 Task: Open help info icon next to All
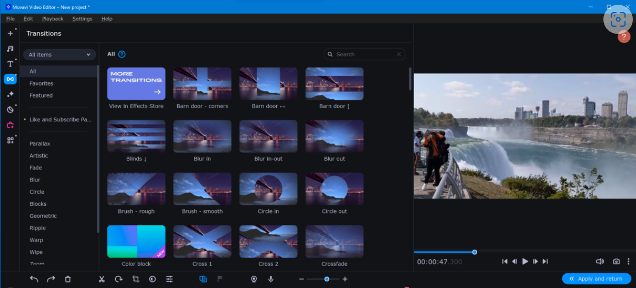122,54
